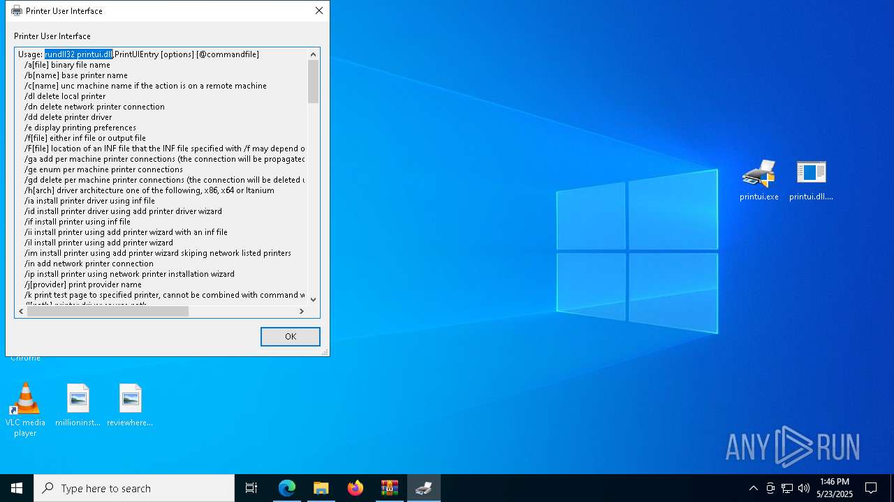Open File Explorer from the taskbar
Image resolution: width=894 pixels, height=502 pixels.
tap(321, 488)
